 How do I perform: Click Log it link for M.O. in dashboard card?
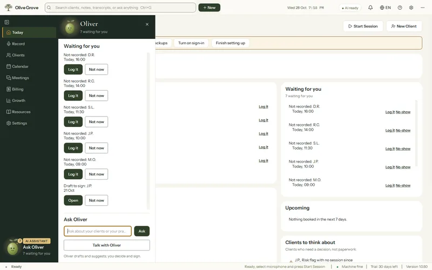[x=390, y=186]
